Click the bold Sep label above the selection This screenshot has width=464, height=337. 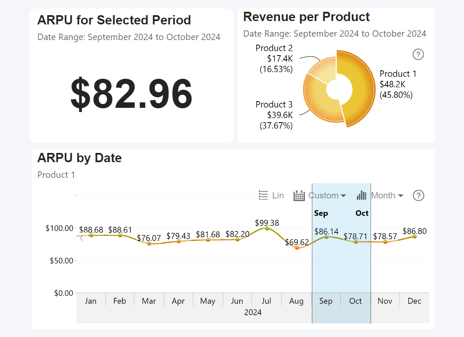point(321,214)
